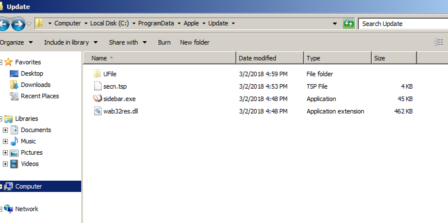448x223 pixels.
Task: Click the New folder button
Action: coord(195,42)
